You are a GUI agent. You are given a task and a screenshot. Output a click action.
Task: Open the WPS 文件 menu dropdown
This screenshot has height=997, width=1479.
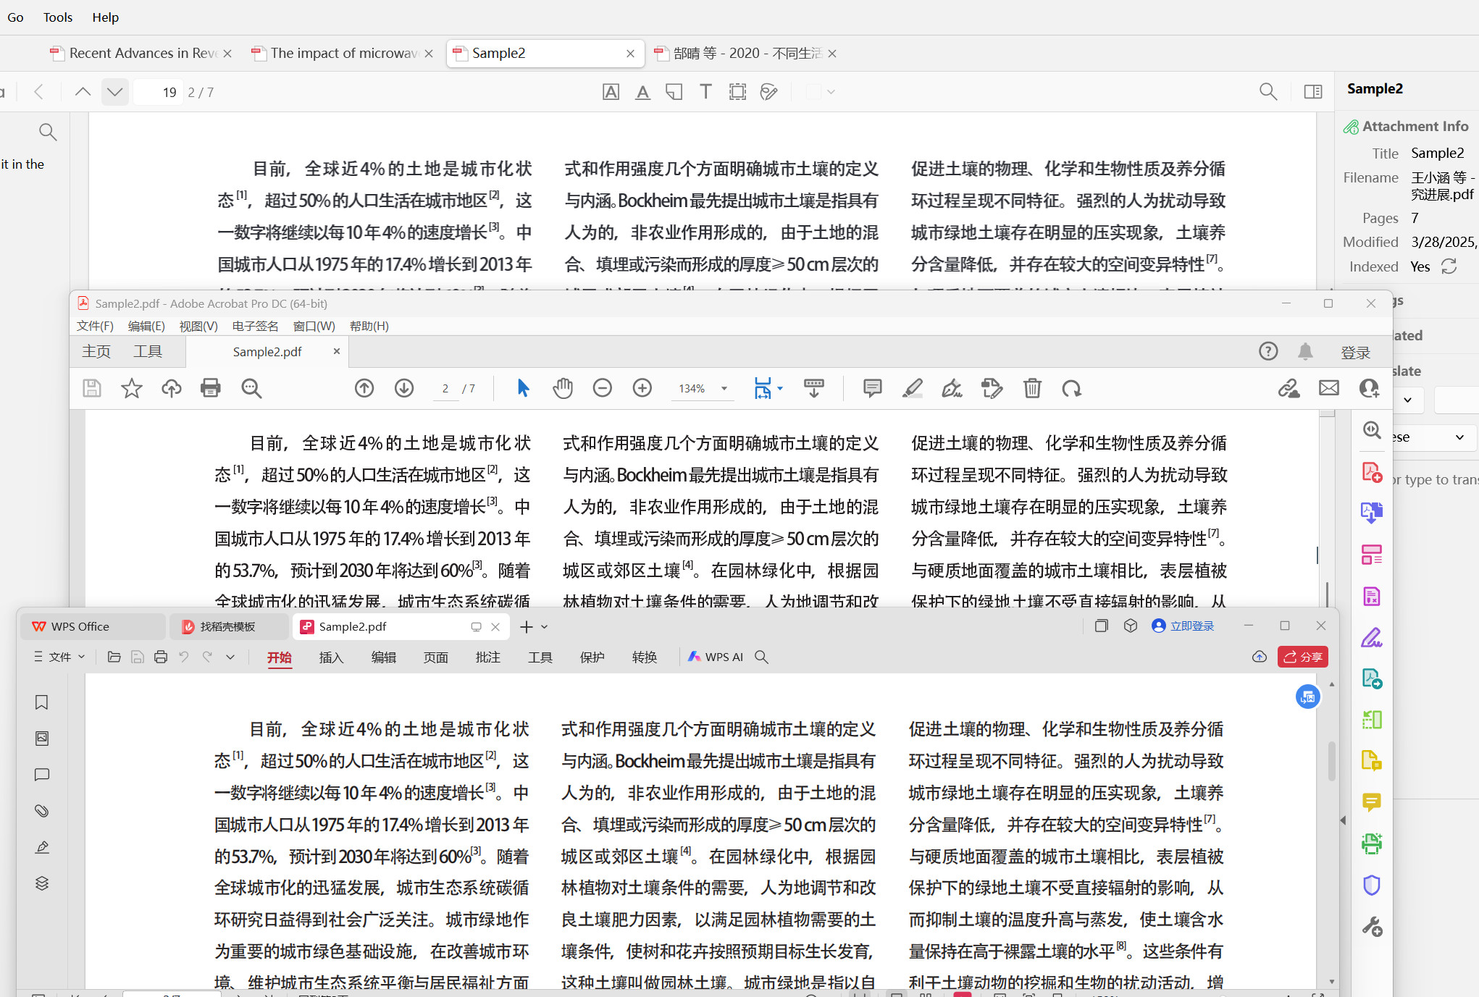(60, 657)
